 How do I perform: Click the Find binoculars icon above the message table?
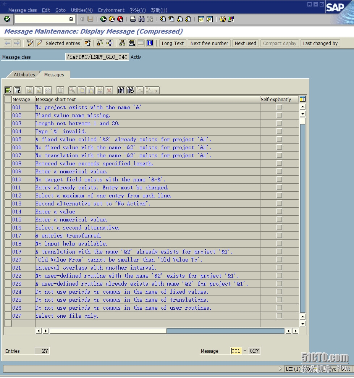point(121,90)
